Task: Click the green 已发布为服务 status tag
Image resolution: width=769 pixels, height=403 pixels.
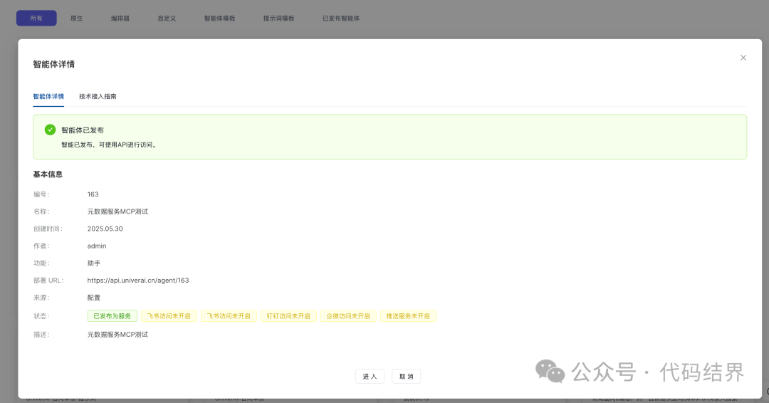Action: [112, 315]
